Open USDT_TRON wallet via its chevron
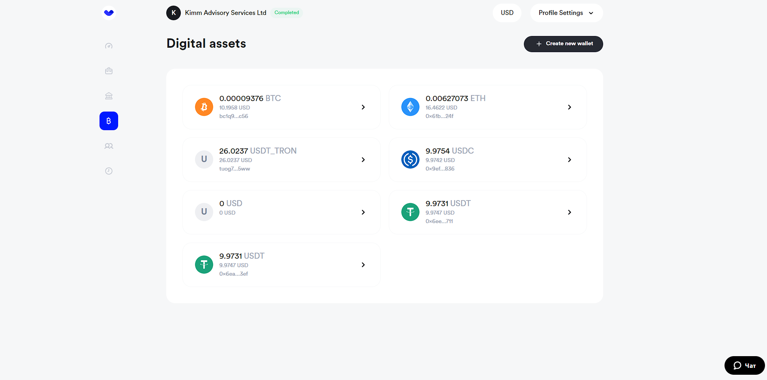Viewport: 767px width, 380px height. pos(363,160)
